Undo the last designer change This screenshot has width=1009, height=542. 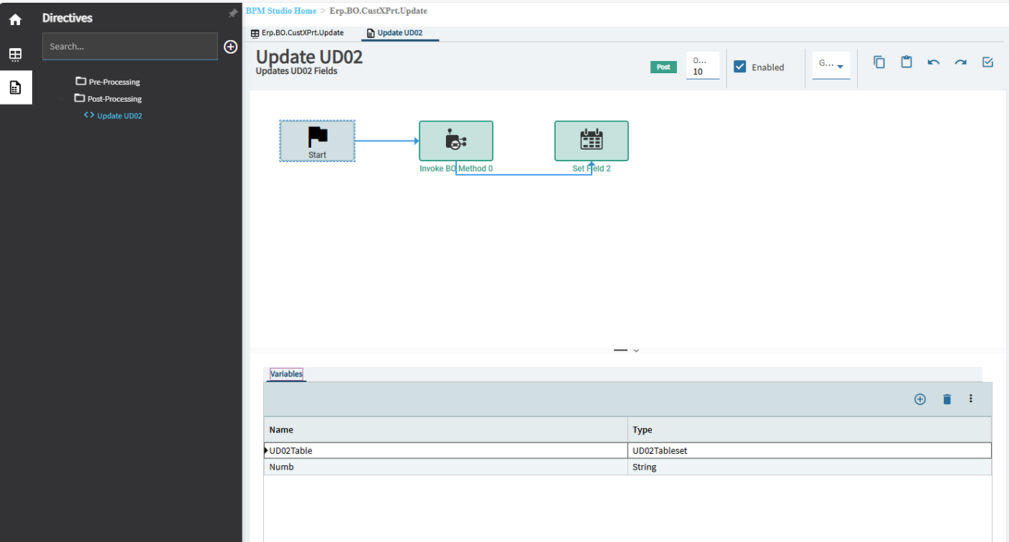click(x=934, y=62)
